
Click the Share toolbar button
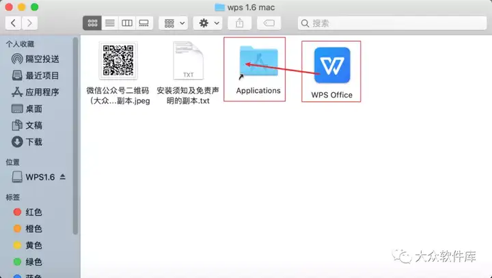[239, 23]
